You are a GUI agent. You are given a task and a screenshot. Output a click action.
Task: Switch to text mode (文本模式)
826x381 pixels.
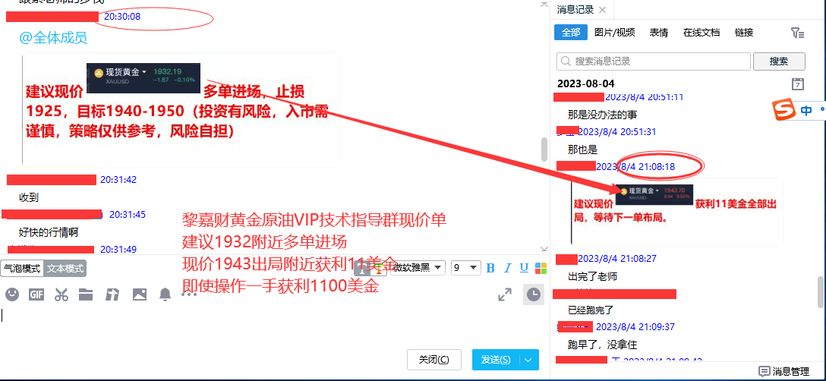click(65, 268)
